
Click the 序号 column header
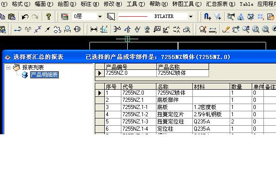(113, 86)
